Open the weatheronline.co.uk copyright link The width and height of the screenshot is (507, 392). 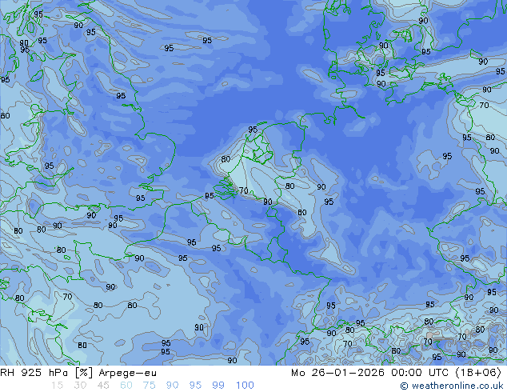click(452, 386)
